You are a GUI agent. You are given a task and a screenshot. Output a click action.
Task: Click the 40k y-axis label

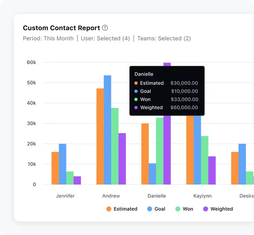[x=32, y=103]
